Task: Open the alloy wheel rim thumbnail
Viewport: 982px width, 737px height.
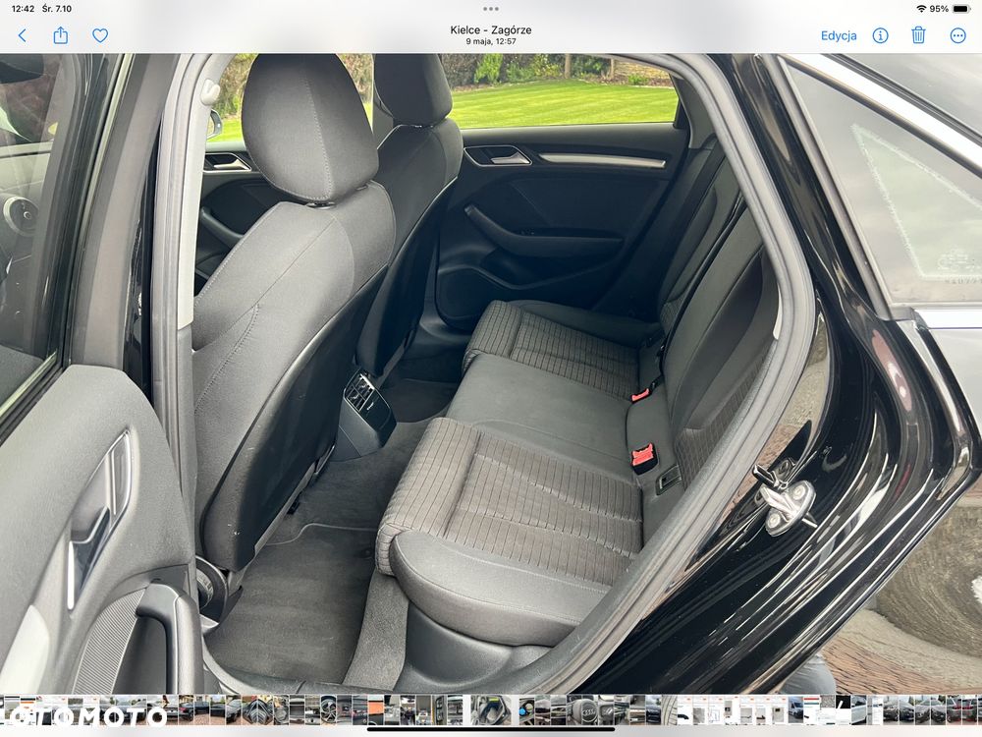Action: click(329, 710)
